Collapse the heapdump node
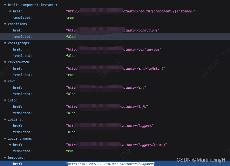The width and height of the screenshot is (230, 166). click(5, 157)
